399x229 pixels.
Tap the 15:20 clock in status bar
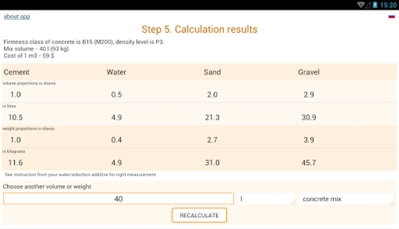point(388,5)
